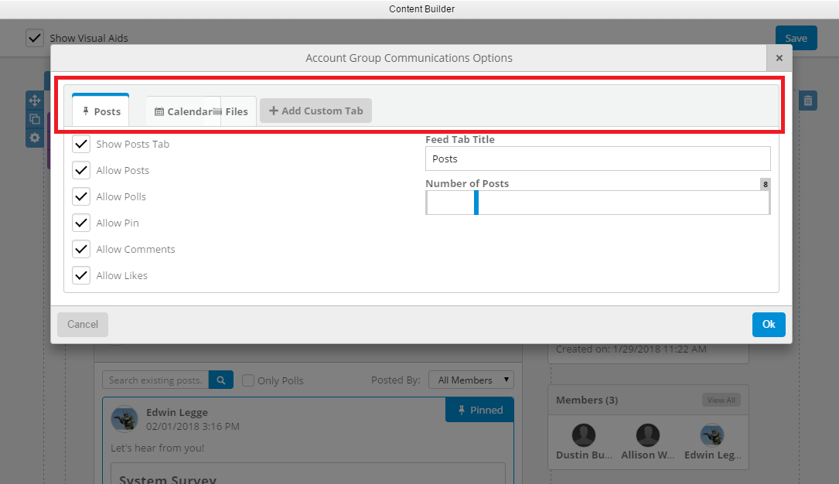Click the Save button in Content Builder
839x484 pixels.
pyautogui.click(x=796, y=38)
